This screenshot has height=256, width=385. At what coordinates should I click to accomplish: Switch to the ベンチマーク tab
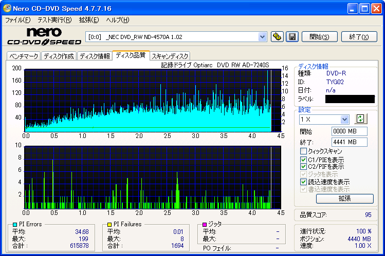coord(24,56)
